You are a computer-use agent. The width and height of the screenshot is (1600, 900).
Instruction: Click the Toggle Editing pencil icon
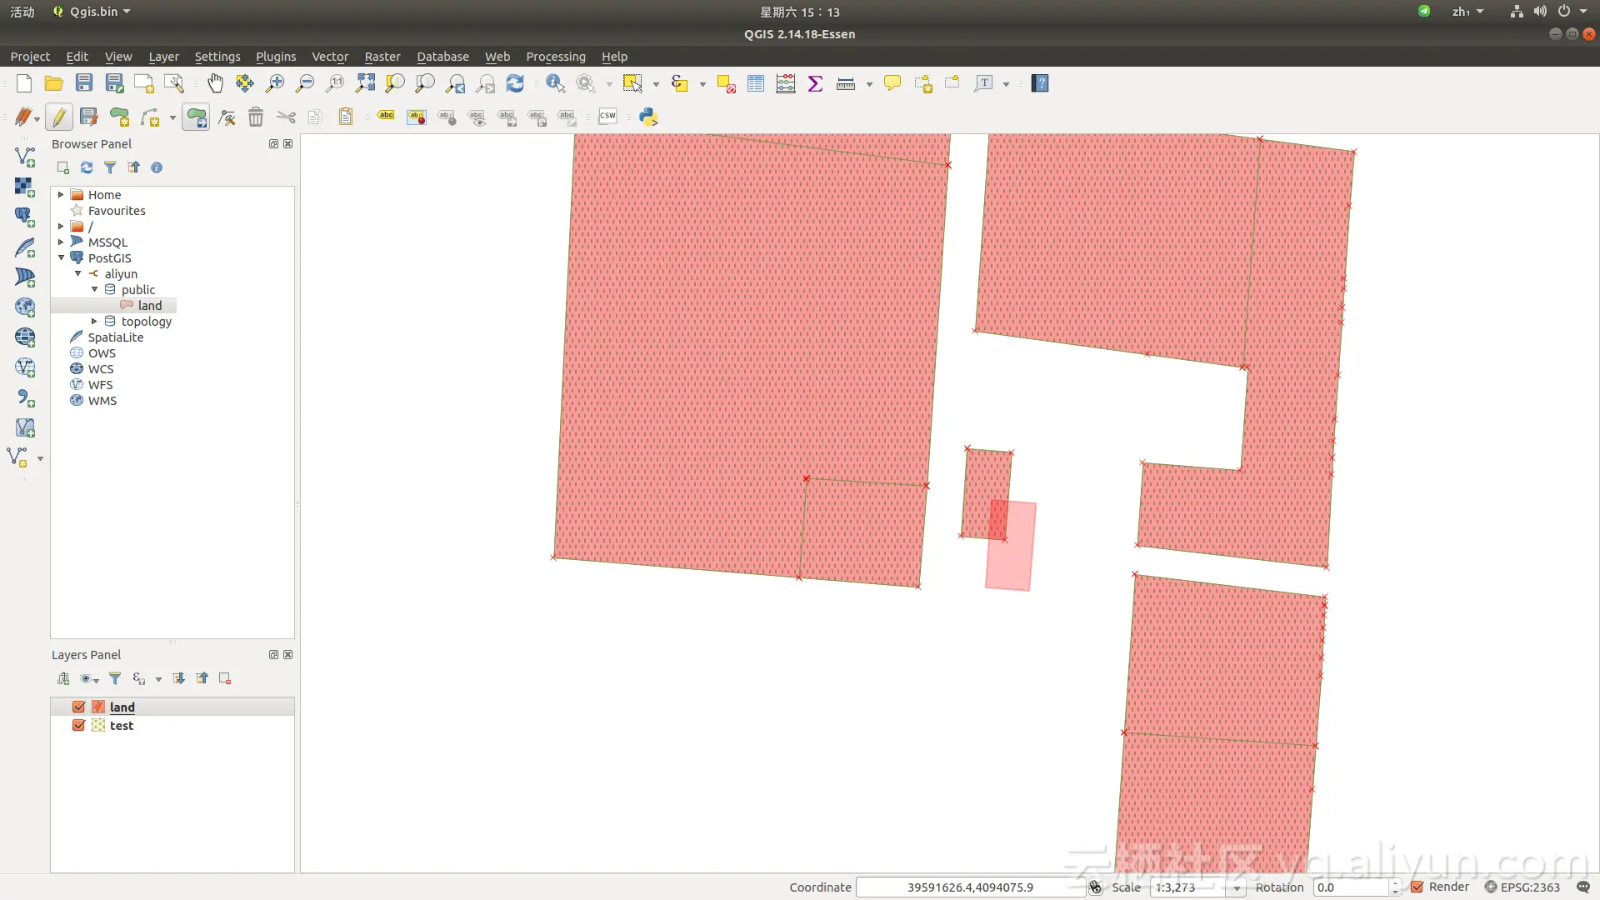click(59, 117)
